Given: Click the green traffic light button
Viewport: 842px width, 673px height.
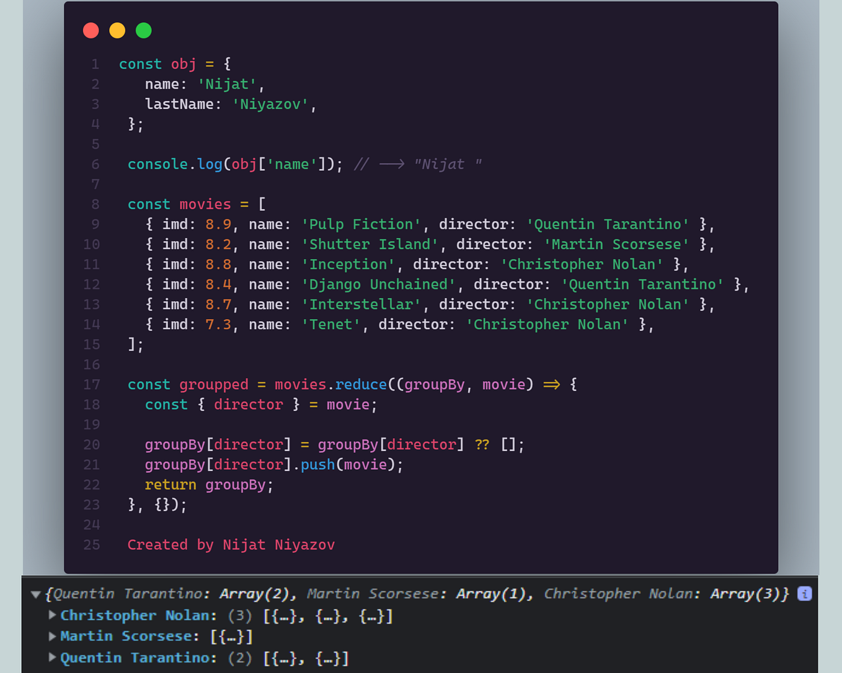Looking at the screenshot, I should click(x=143, y=30).
